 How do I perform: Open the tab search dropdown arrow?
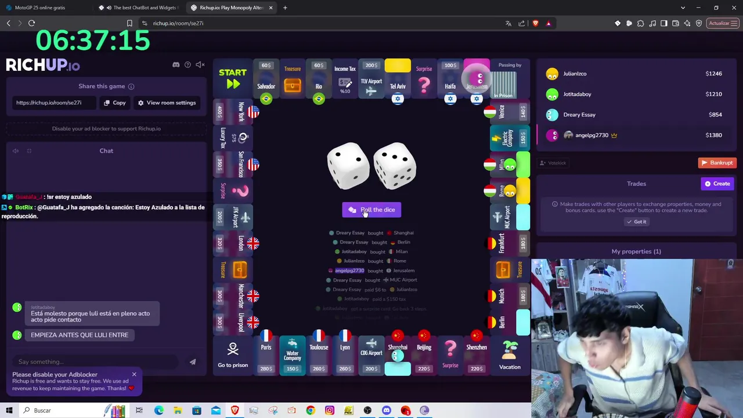point(683,8)
